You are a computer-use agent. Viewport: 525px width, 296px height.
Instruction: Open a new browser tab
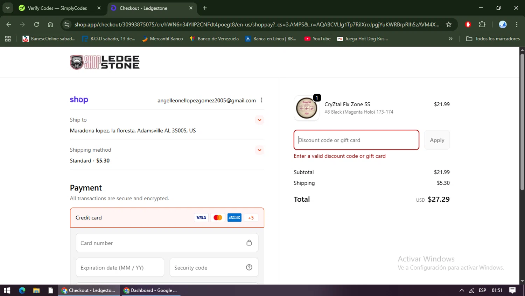205,8
